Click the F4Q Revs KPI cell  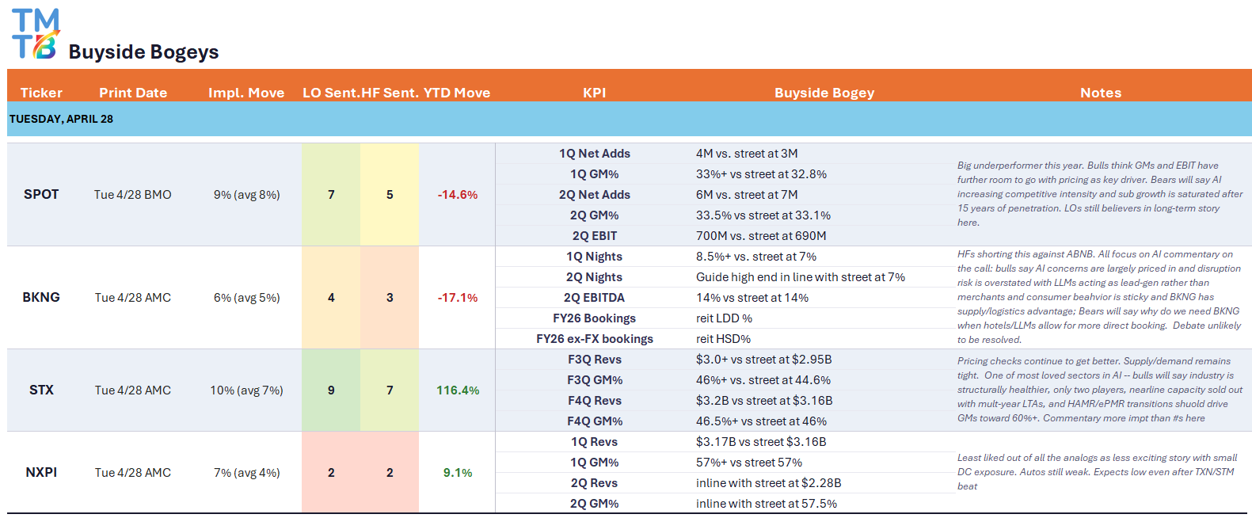(x=595, y=400)
